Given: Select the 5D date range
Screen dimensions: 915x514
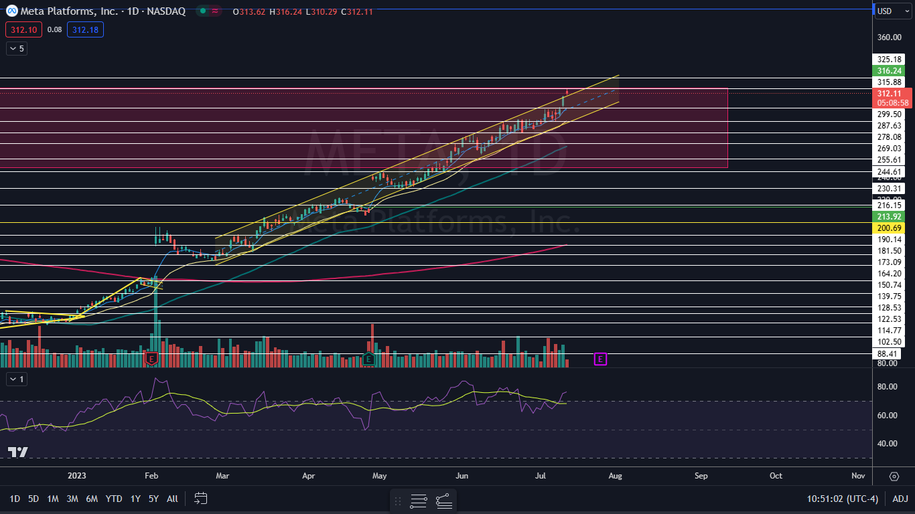Looking at the screenshot, I should [x=33, y=498].
